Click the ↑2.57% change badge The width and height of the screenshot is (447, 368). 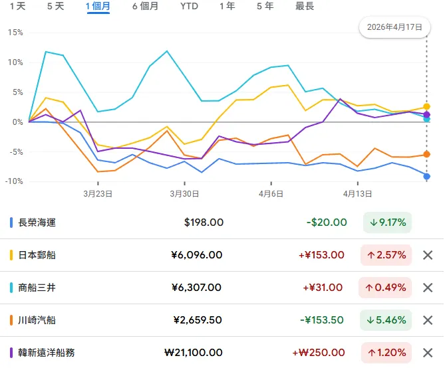[386, 255]
